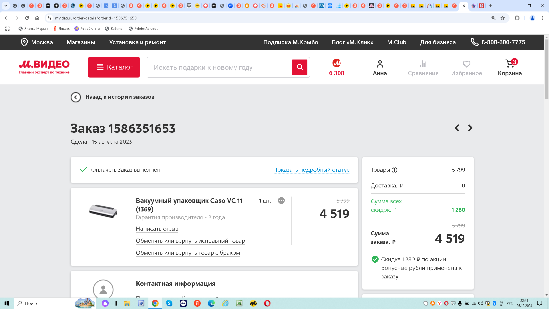Open Для бизнеса link
549x309 pixels.
coord(438,42)
